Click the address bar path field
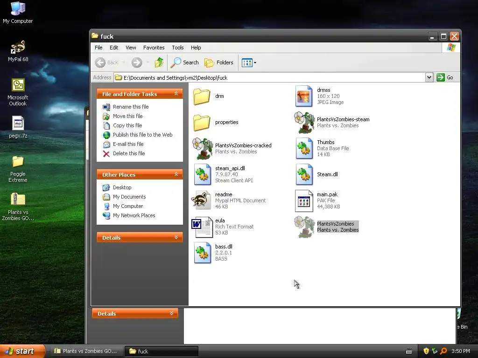The height and width of the screenshot is (358, 478). (x=270, y=78)
